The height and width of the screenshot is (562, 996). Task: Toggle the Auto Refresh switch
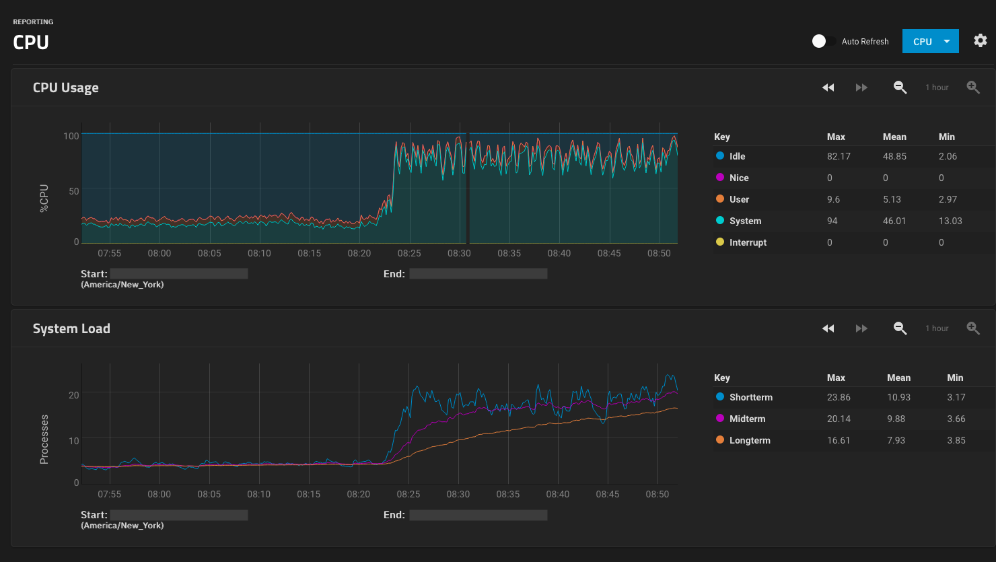pyautogui.click(x=824, y=41)
